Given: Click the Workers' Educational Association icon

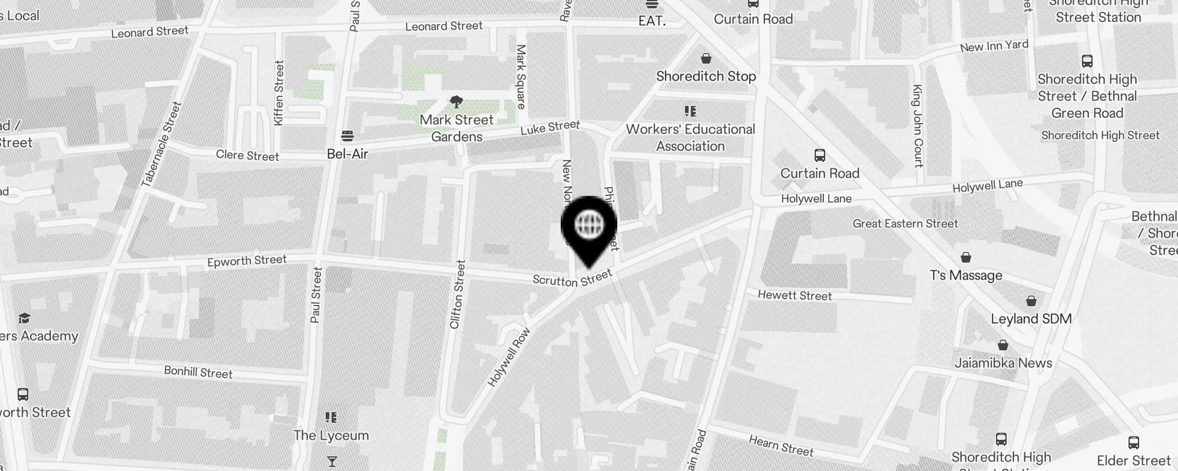Looking at the screenshot, I should pos(690,111).
